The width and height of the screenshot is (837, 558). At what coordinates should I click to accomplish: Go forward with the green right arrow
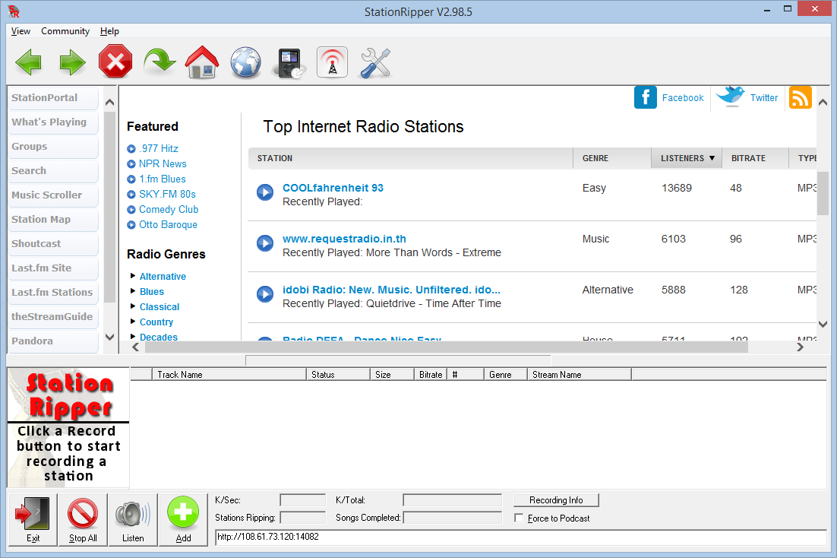pyautogui.click(x=72, y=62)
